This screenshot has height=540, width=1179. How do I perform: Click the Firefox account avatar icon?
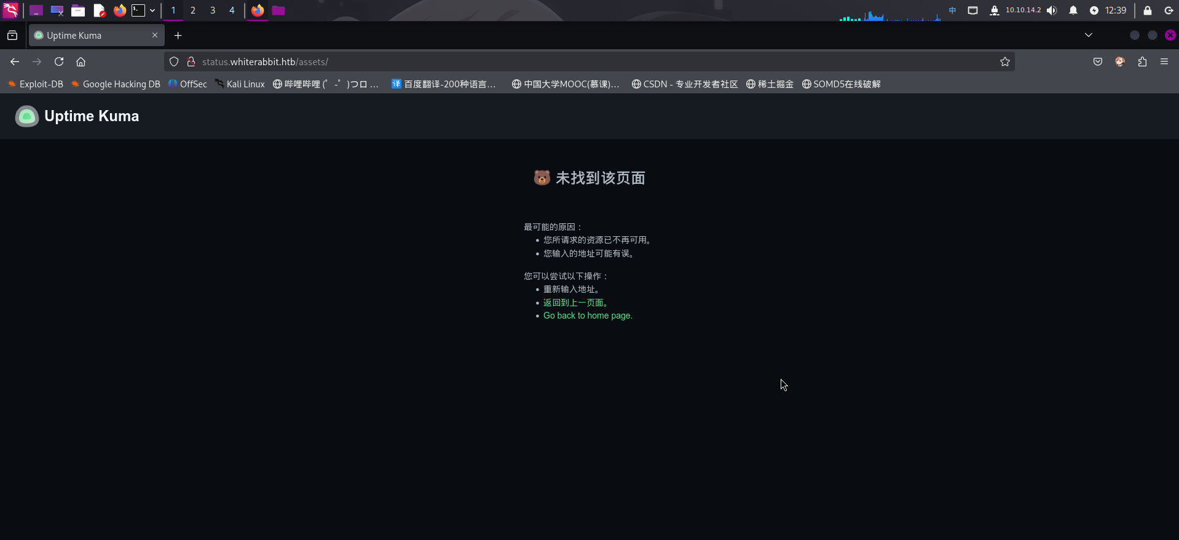pos(1120,62)
